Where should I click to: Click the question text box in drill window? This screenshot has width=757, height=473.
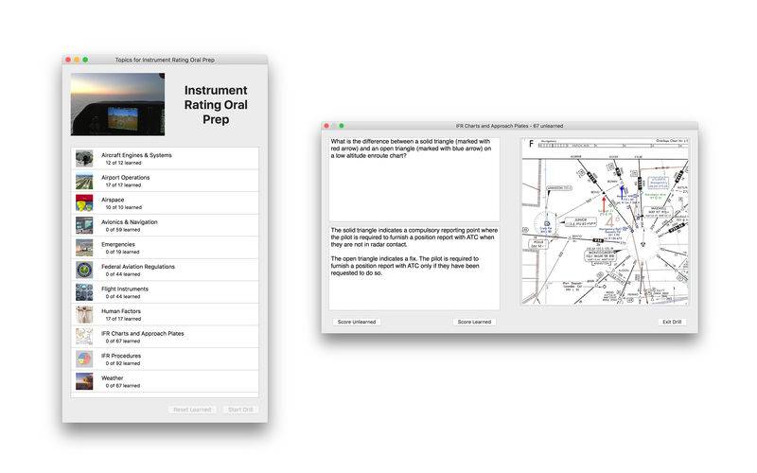(414, 179)
